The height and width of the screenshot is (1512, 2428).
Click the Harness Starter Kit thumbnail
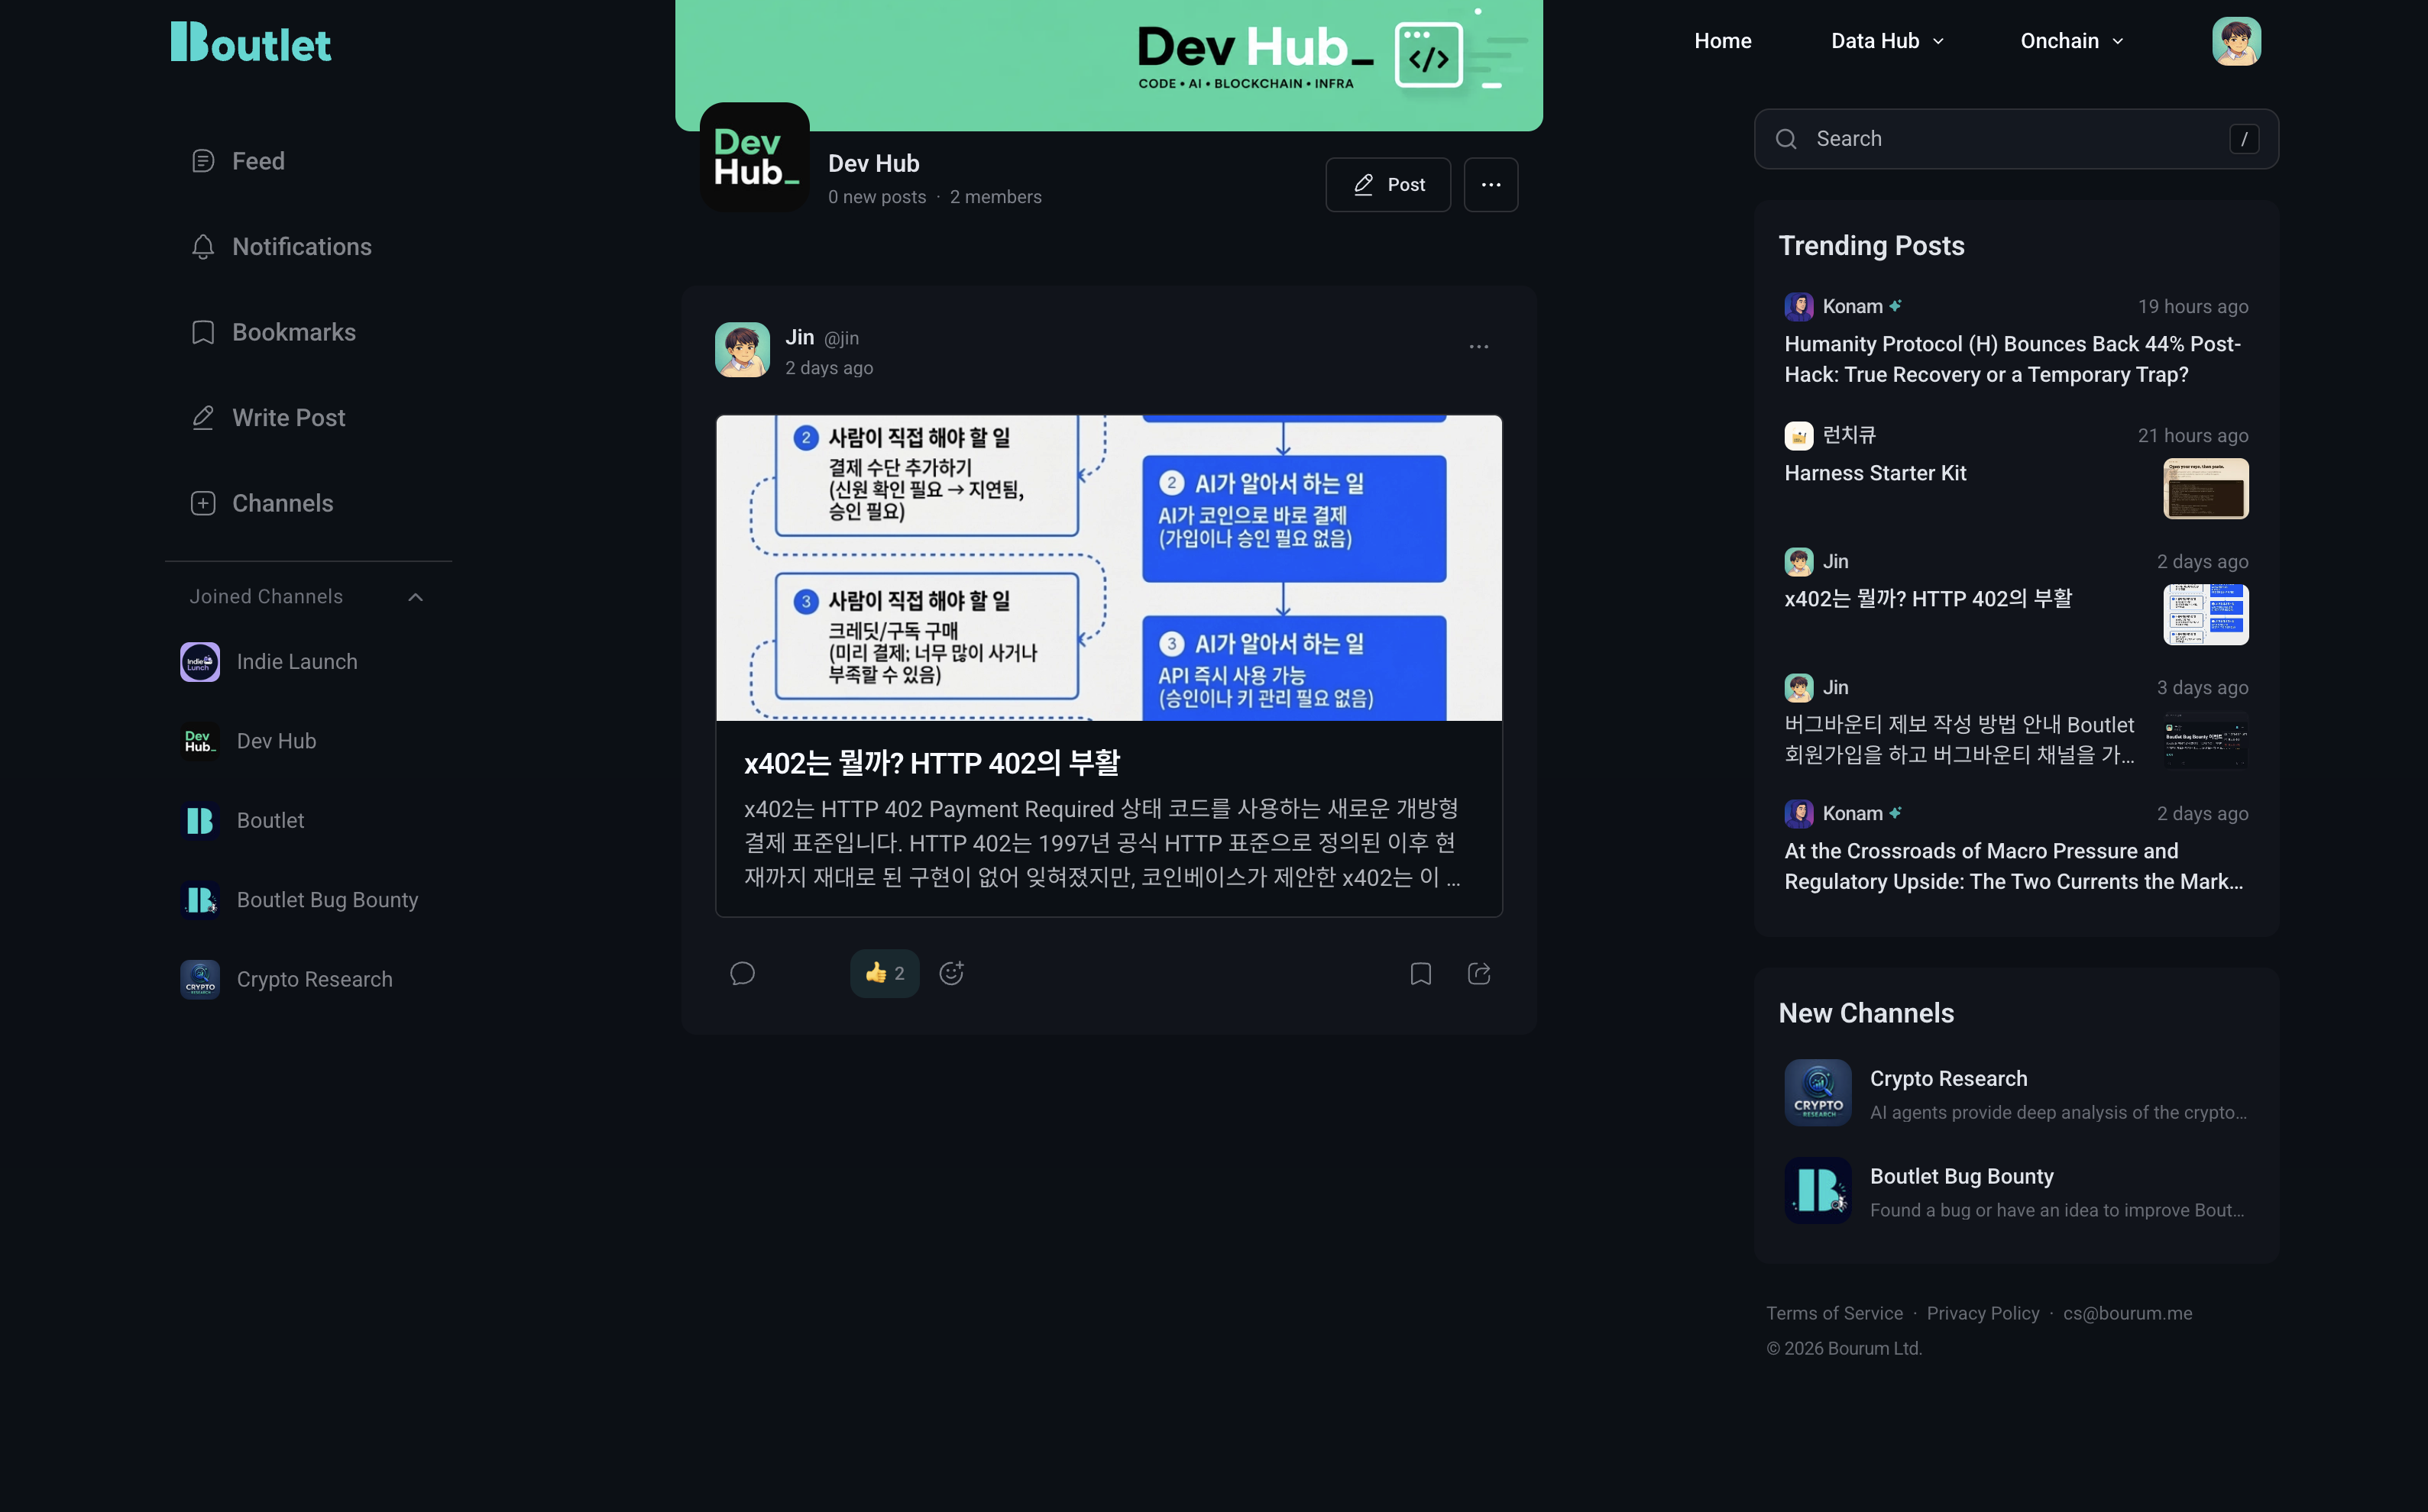(2205, 489)
